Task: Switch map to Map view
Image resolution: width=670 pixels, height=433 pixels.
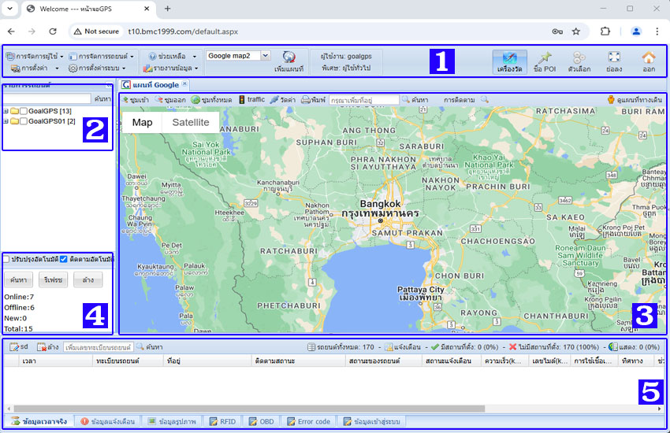Action: point(143,123)
